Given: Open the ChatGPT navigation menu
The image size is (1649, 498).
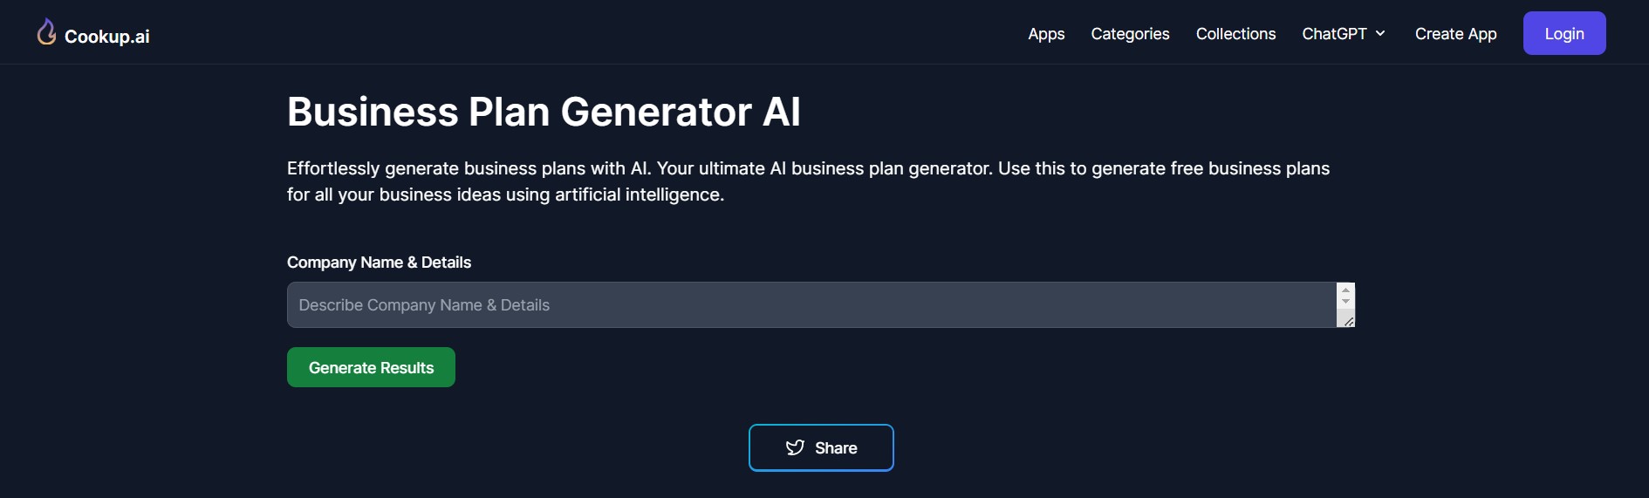Looking at the screenshot, I should click(x=1334, y=34).
